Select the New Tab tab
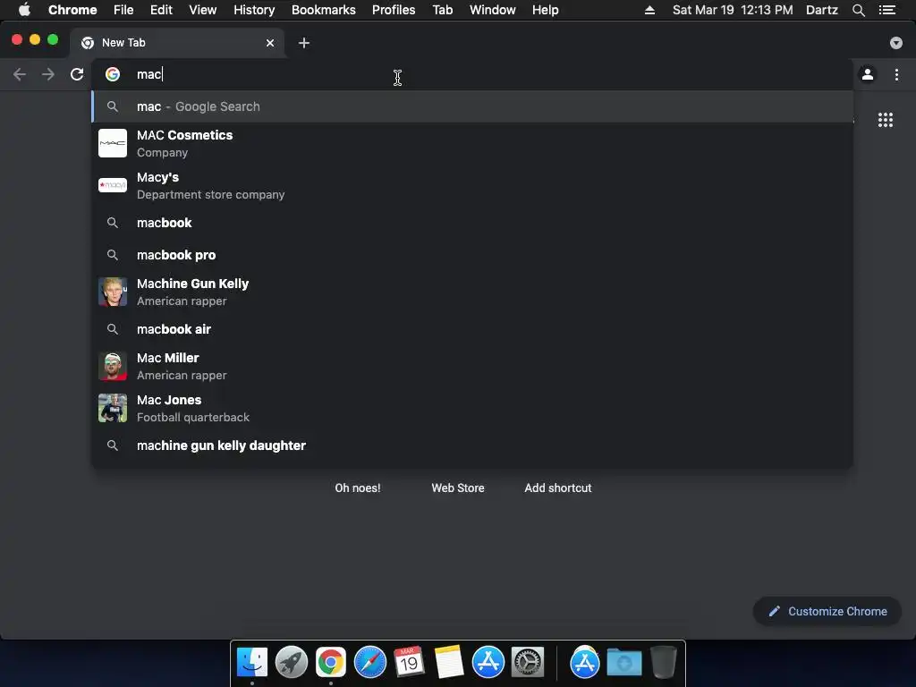Viewport: 916px width, 687px height. [x=178, y=43]
